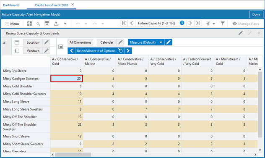Image resolution: width=265 pixels, height=158 pixels.
Task: Open the Menu hamburger button
Action: [11, 24]
